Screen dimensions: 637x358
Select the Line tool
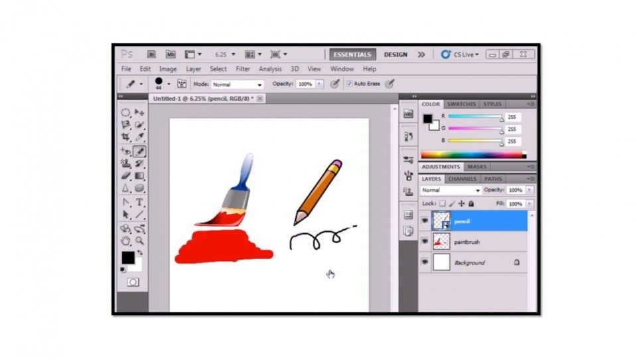click(139, 215)
